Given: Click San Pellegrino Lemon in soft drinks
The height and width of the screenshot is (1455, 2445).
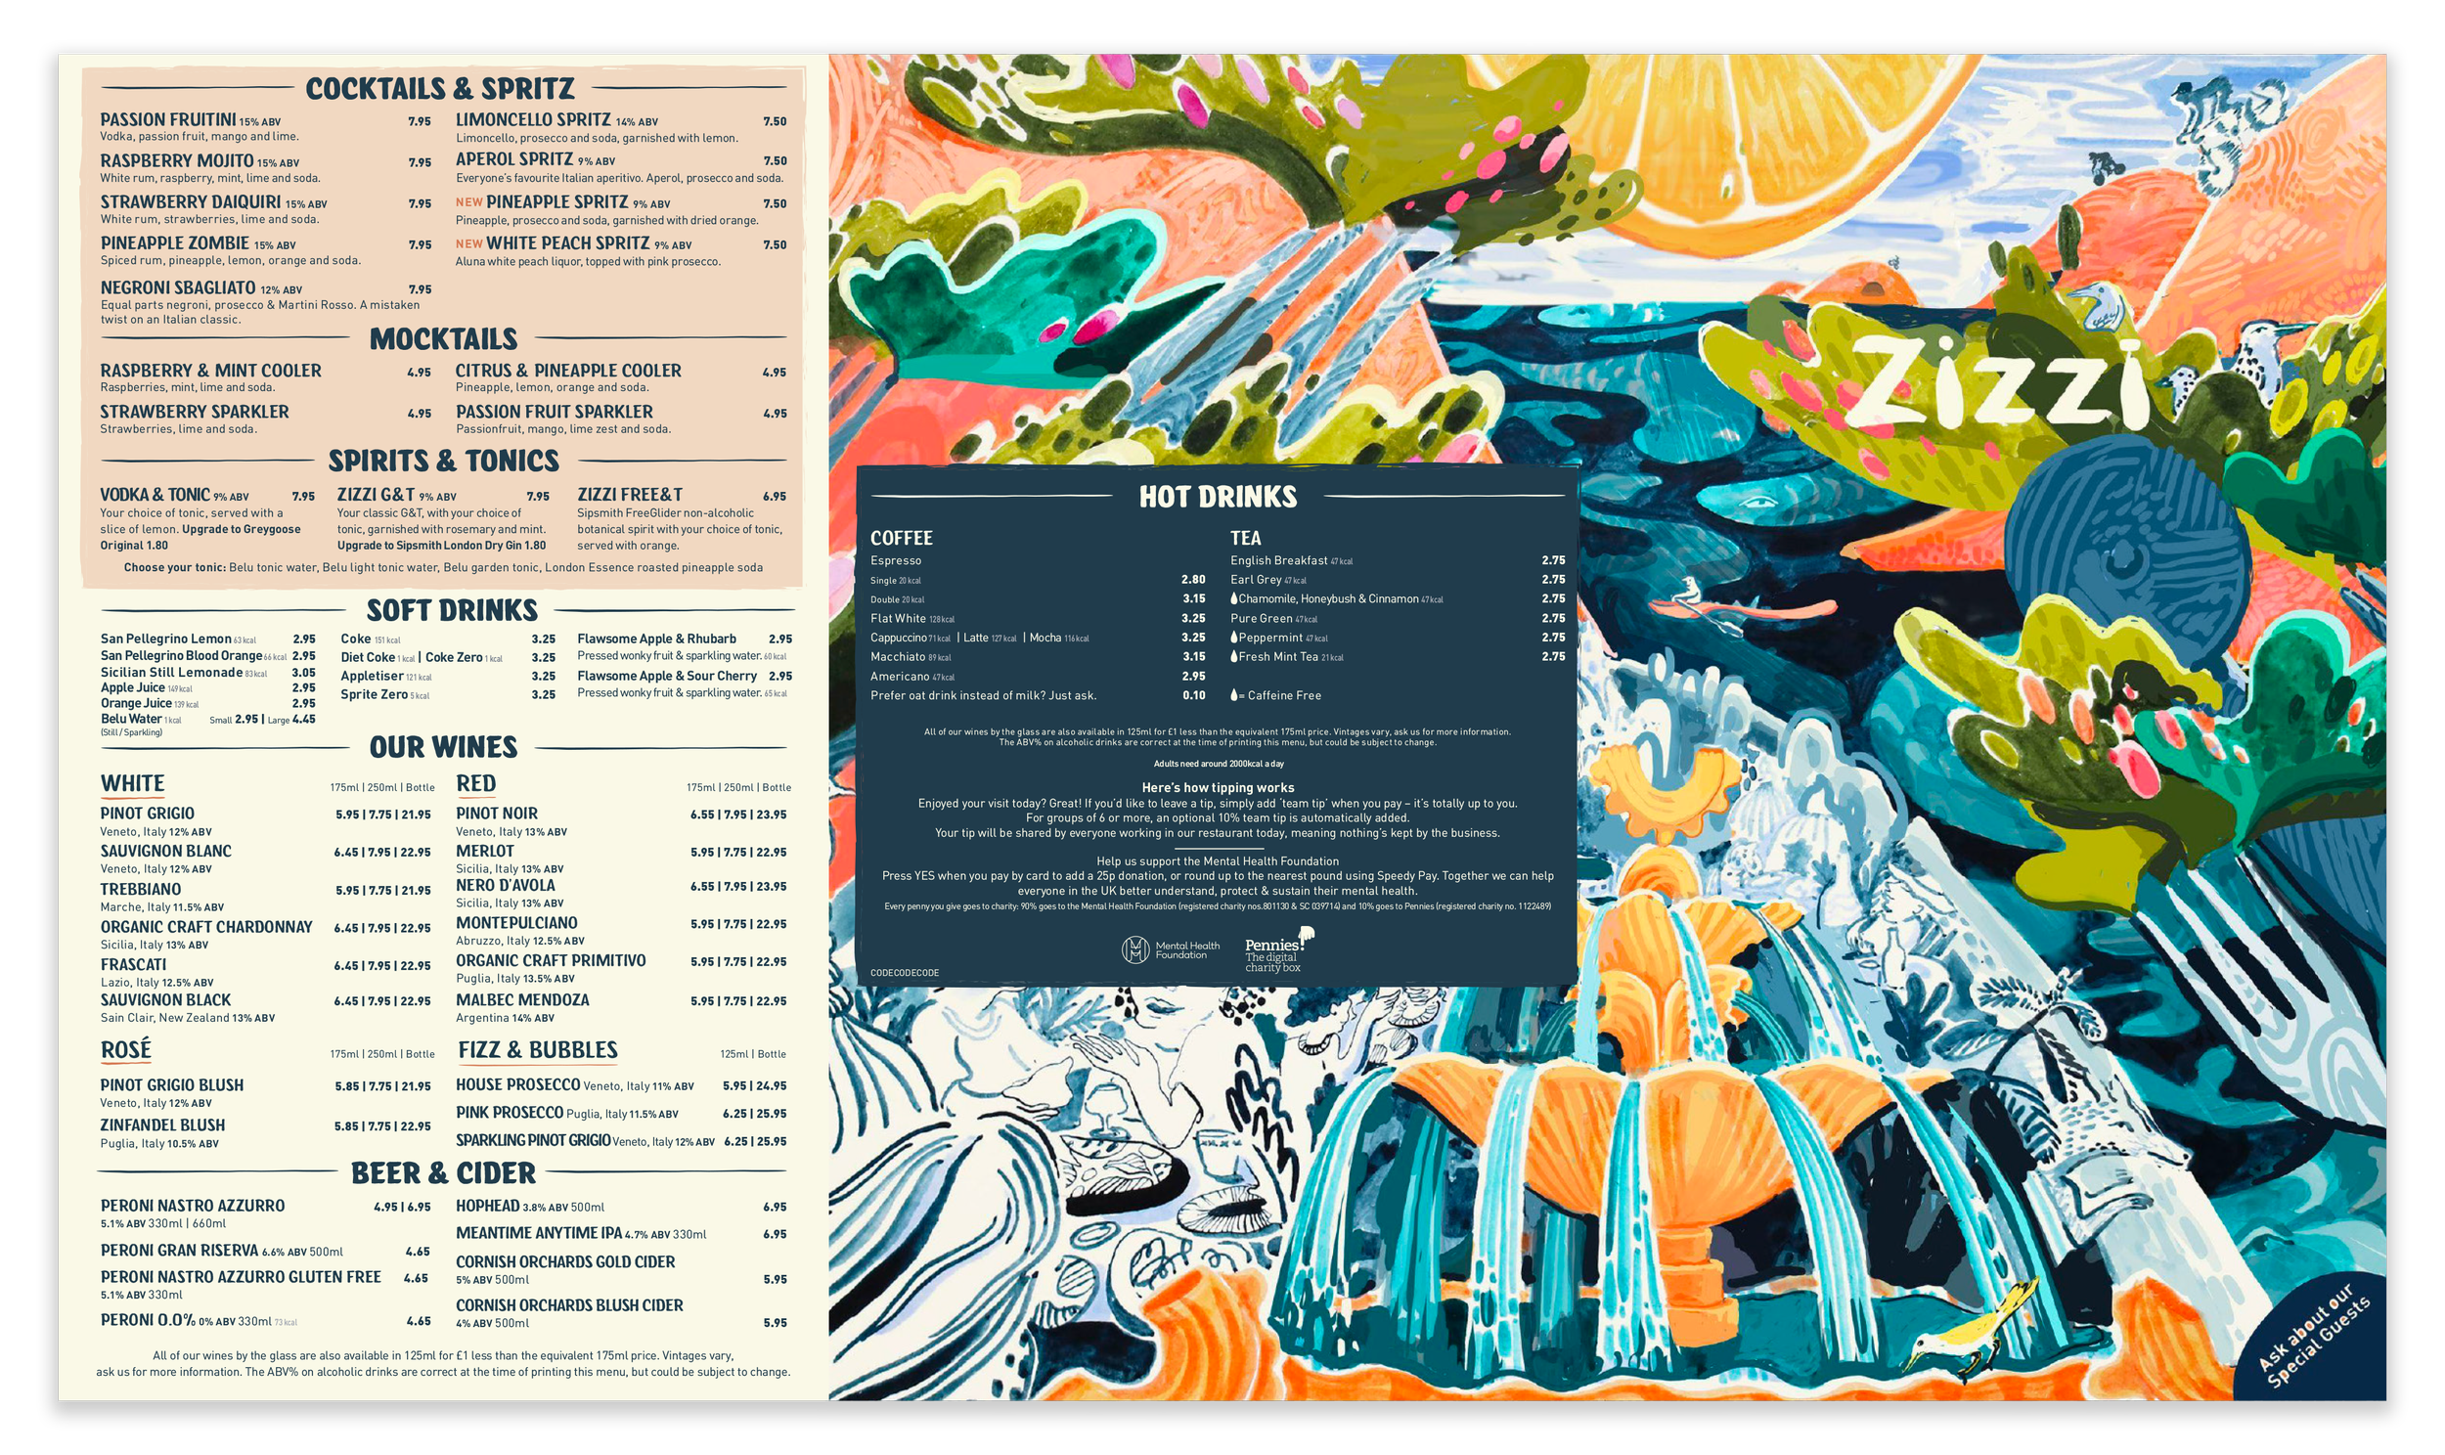Looking at the screenshot, I should pos(165,639).
